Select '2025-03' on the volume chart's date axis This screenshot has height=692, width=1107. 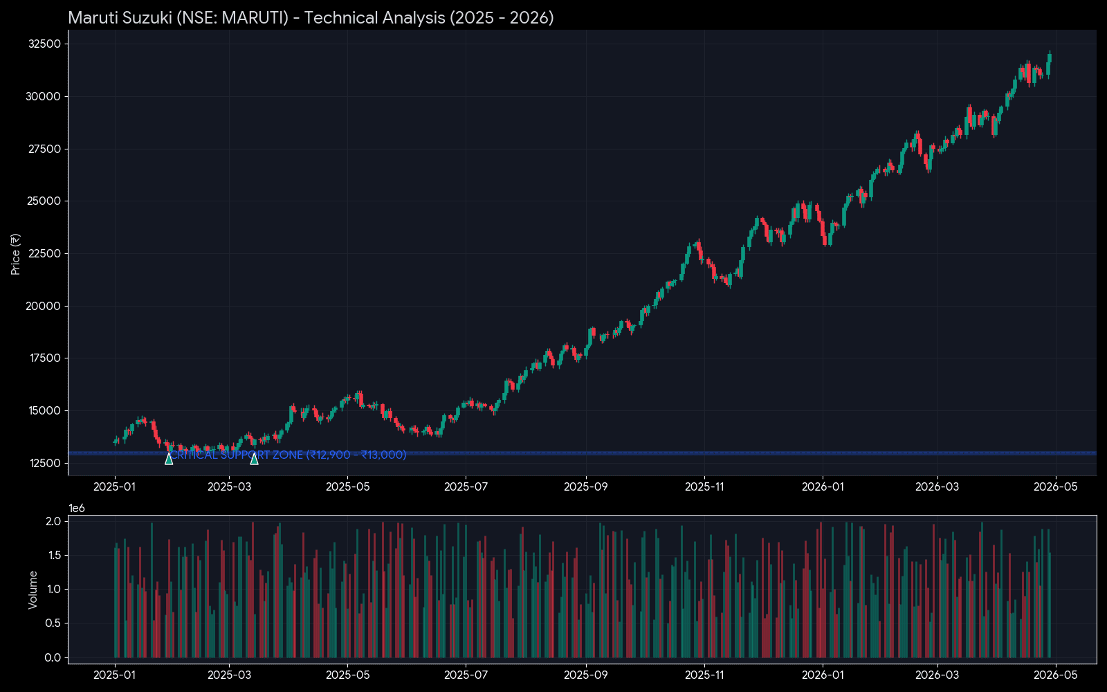(x=229, y=675)
